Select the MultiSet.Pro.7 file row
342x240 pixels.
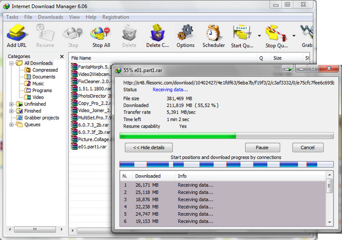[x=91, y=117]
